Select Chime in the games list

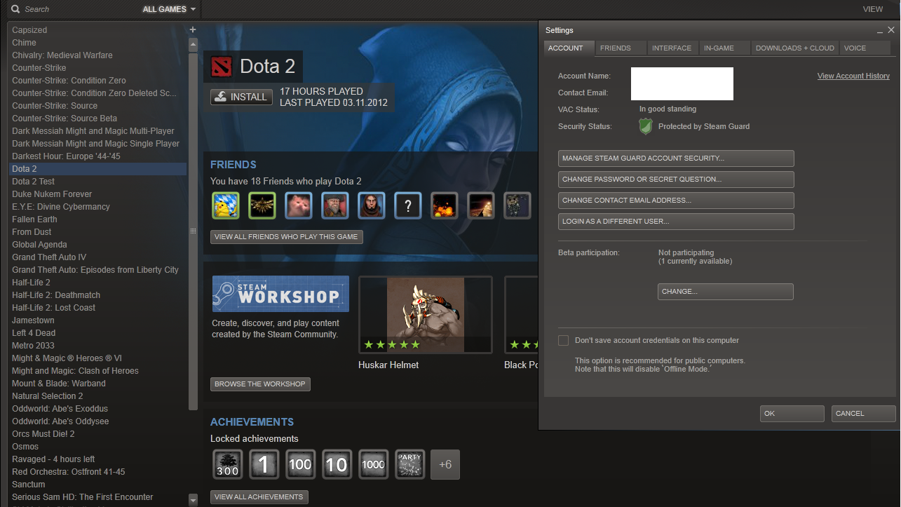pyautogui.click(x=97, y=43)
